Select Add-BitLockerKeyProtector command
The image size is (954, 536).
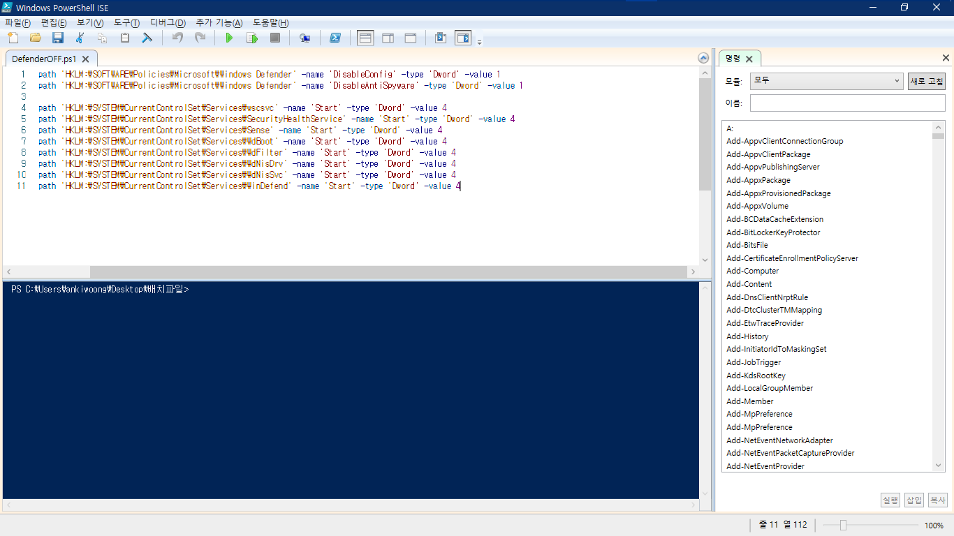(773, 232)
